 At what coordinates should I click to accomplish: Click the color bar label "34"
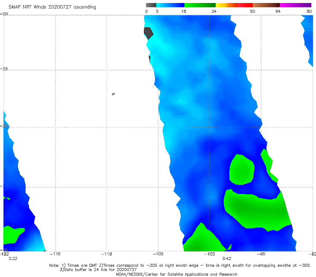214,12
